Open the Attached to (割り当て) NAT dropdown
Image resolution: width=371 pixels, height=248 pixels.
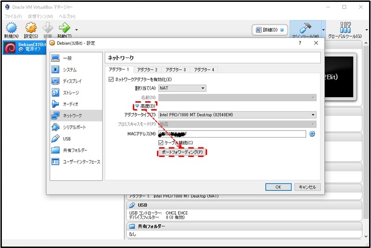coord(182,88)
